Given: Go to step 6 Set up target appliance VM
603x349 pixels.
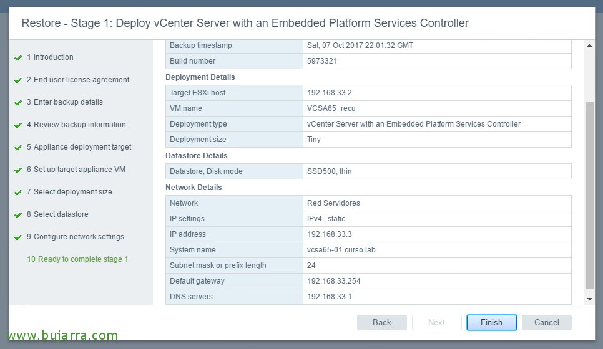Looking at the screenshot, I should [76, 170].
